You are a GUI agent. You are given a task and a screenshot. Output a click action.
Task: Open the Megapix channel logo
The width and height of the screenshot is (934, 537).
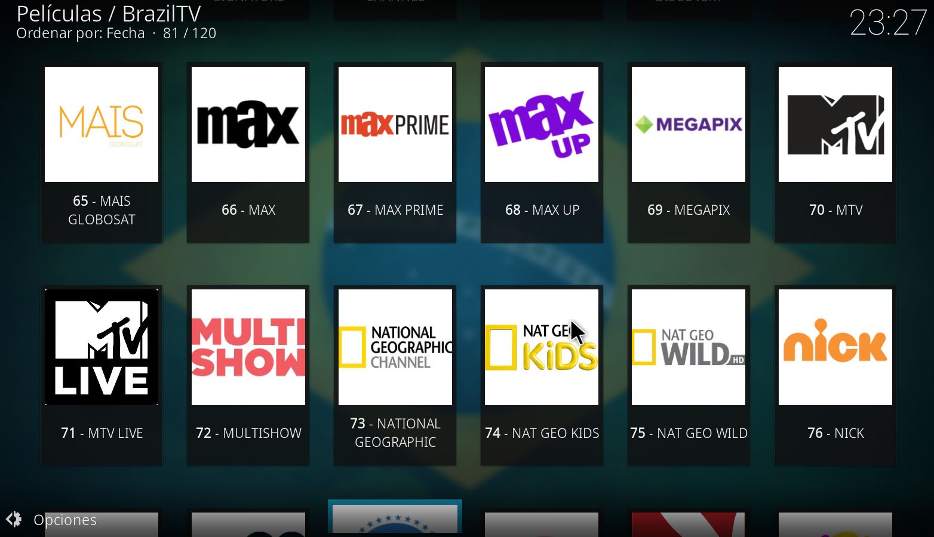[x=688, y=124]
